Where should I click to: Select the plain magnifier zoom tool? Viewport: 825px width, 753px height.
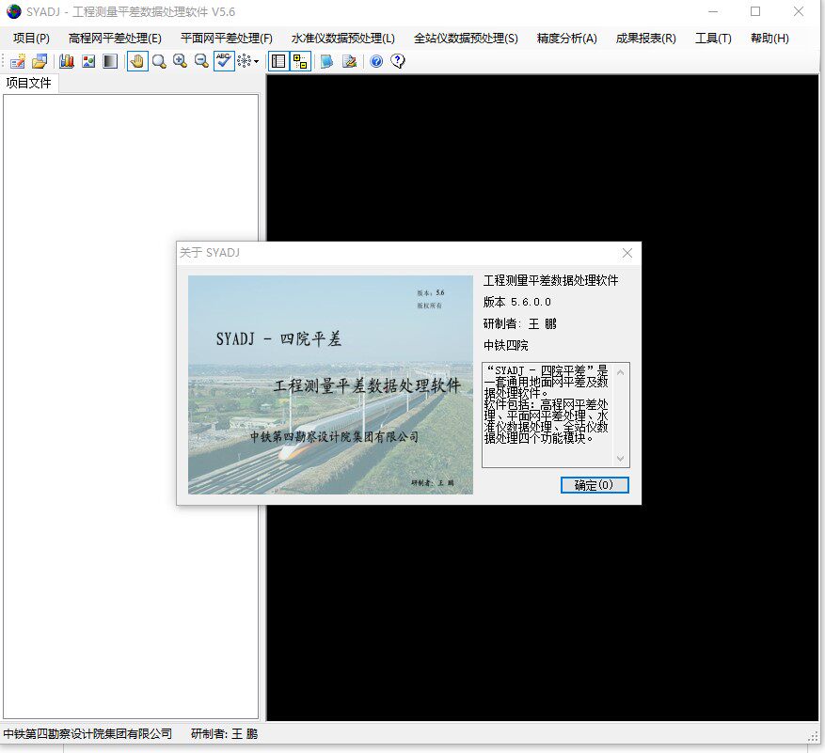pyautogui.click(x=159, y=61)
